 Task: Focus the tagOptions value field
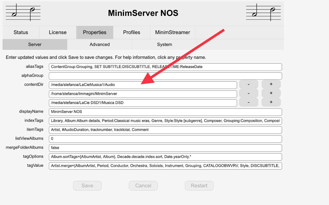tap(165, 157)
